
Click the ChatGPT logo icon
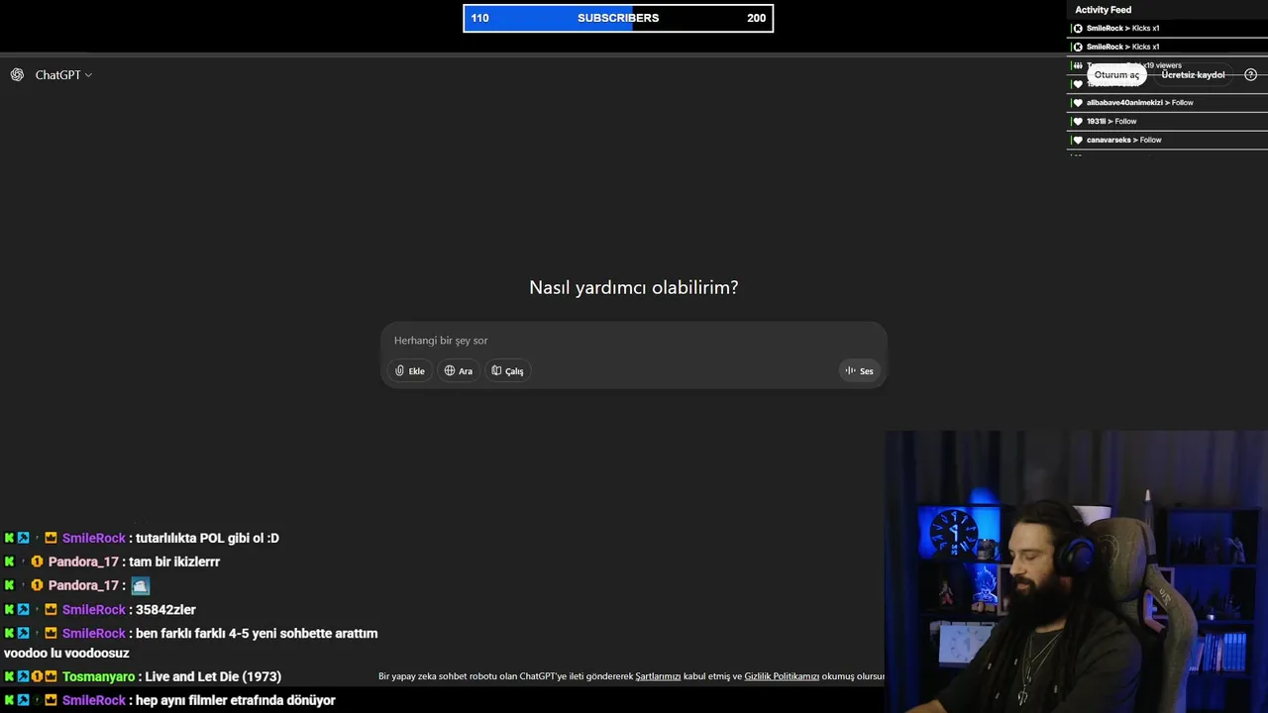point(17,75)
